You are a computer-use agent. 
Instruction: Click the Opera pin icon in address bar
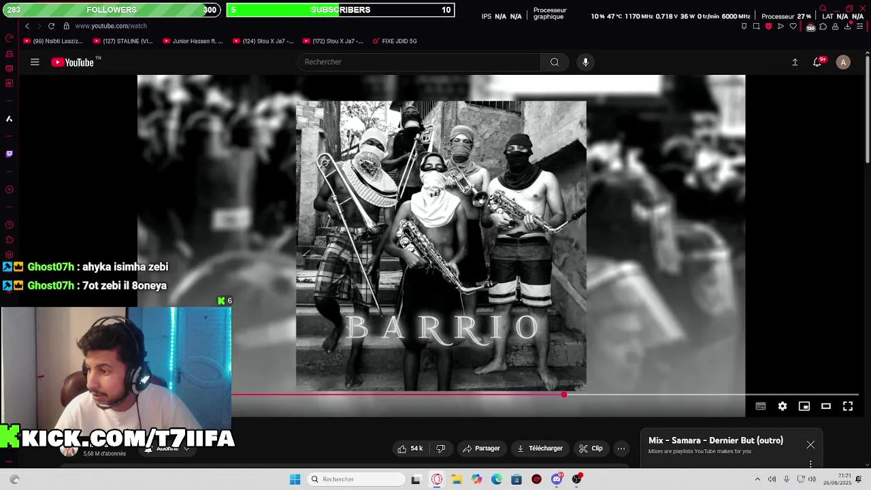point(744,26)
